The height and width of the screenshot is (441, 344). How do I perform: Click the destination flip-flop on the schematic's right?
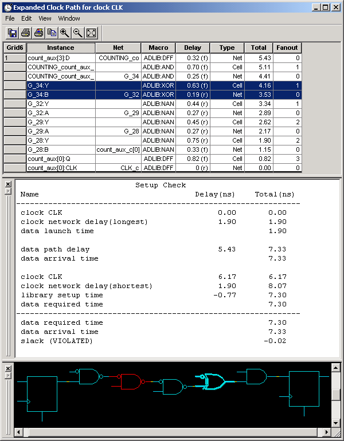pyautogui.click(x=304, y=389)
